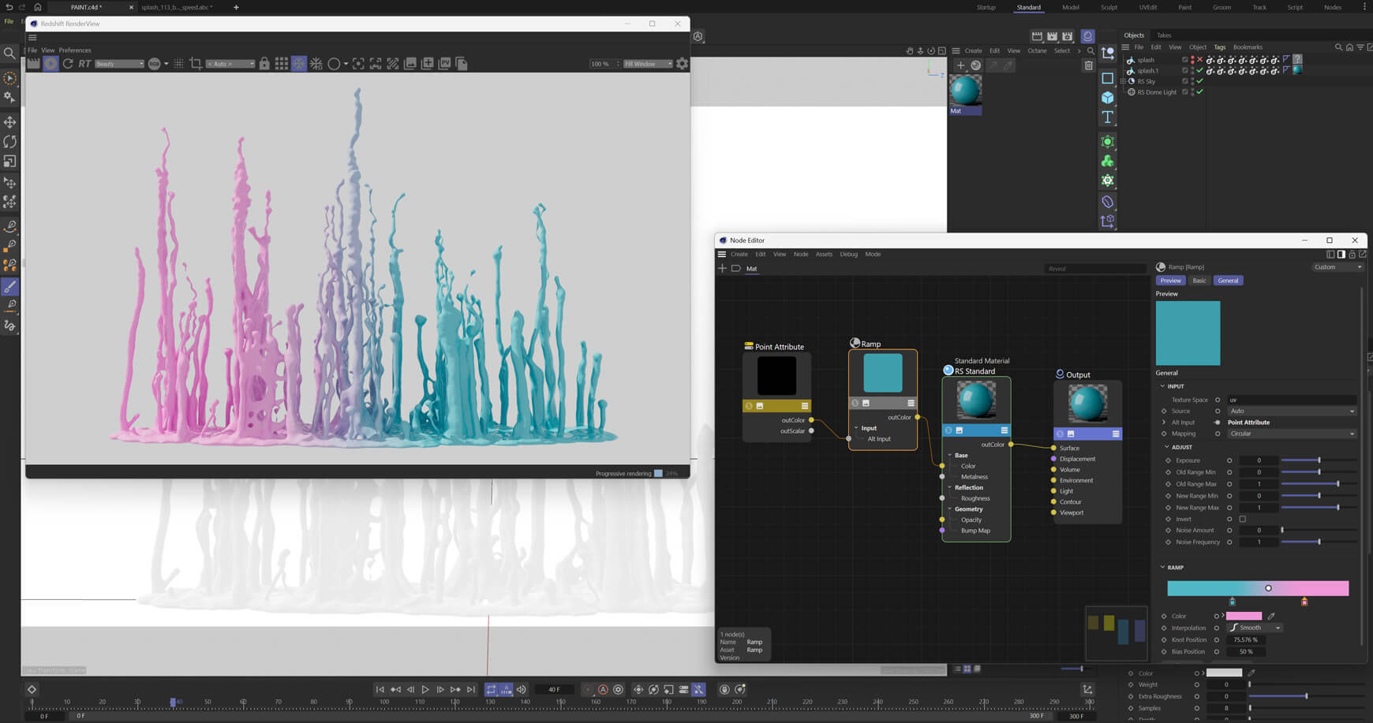1373x723 pixels.
Task: Open the Mapping Circular dropdown
Action: 1292,434
